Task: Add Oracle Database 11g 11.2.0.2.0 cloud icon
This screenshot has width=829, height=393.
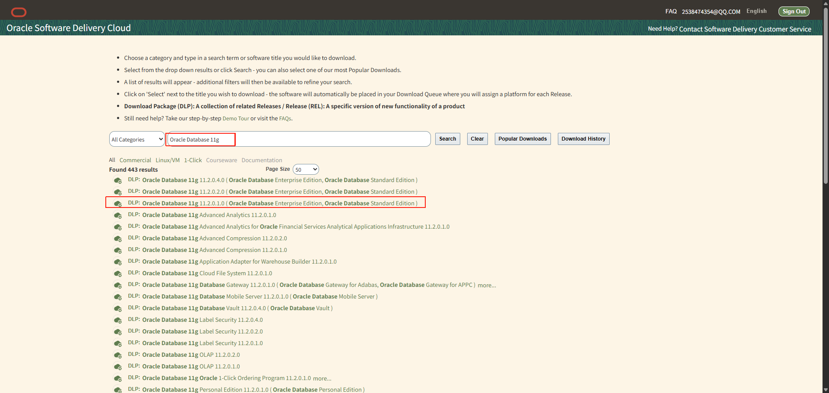Action: coord(117,192)
